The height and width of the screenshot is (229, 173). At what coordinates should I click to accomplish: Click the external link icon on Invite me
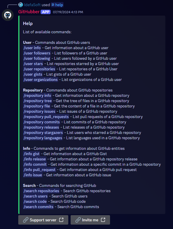point(103,220)
